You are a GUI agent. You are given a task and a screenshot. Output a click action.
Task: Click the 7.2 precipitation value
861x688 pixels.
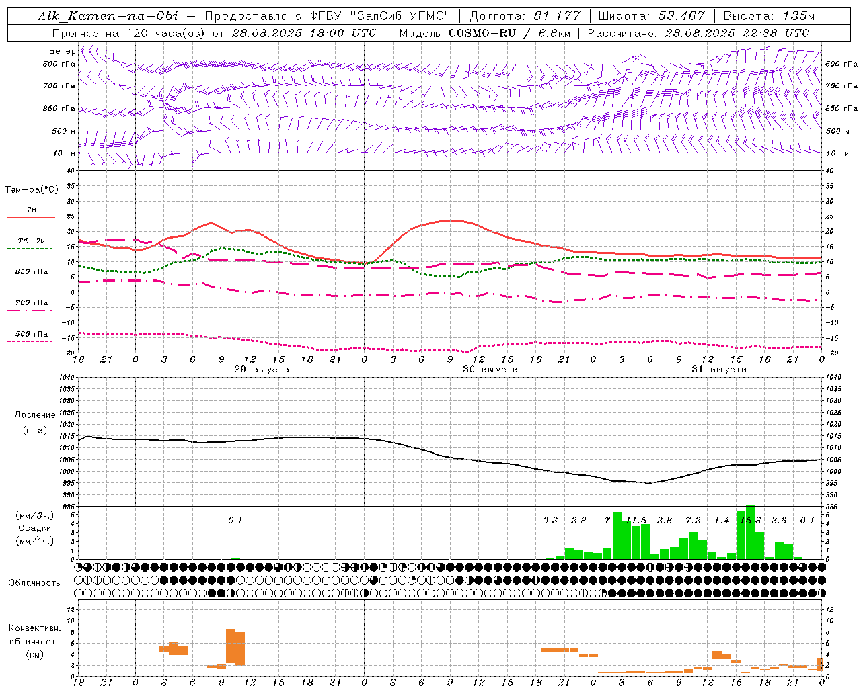click(693, 521)
